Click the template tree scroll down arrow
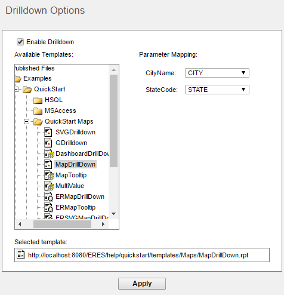Screen dimensions: 284x295 pyautogui.click(x=113, y=214)
